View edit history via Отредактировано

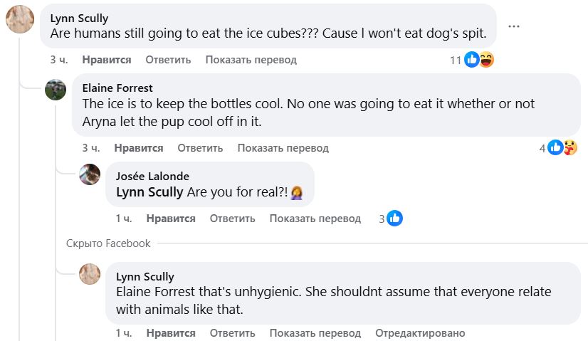coord(420,333)
